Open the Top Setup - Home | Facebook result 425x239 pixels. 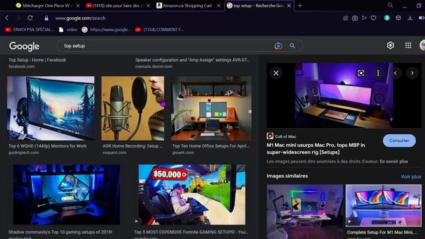[37, 60]
